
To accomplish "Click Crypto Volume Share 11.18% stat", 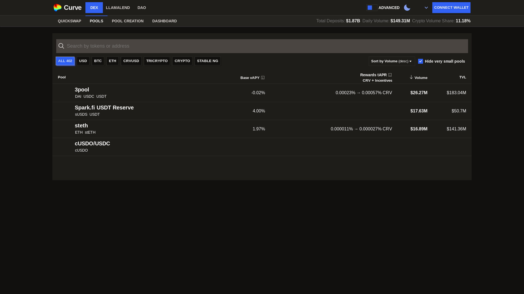I will click(441, 21).
